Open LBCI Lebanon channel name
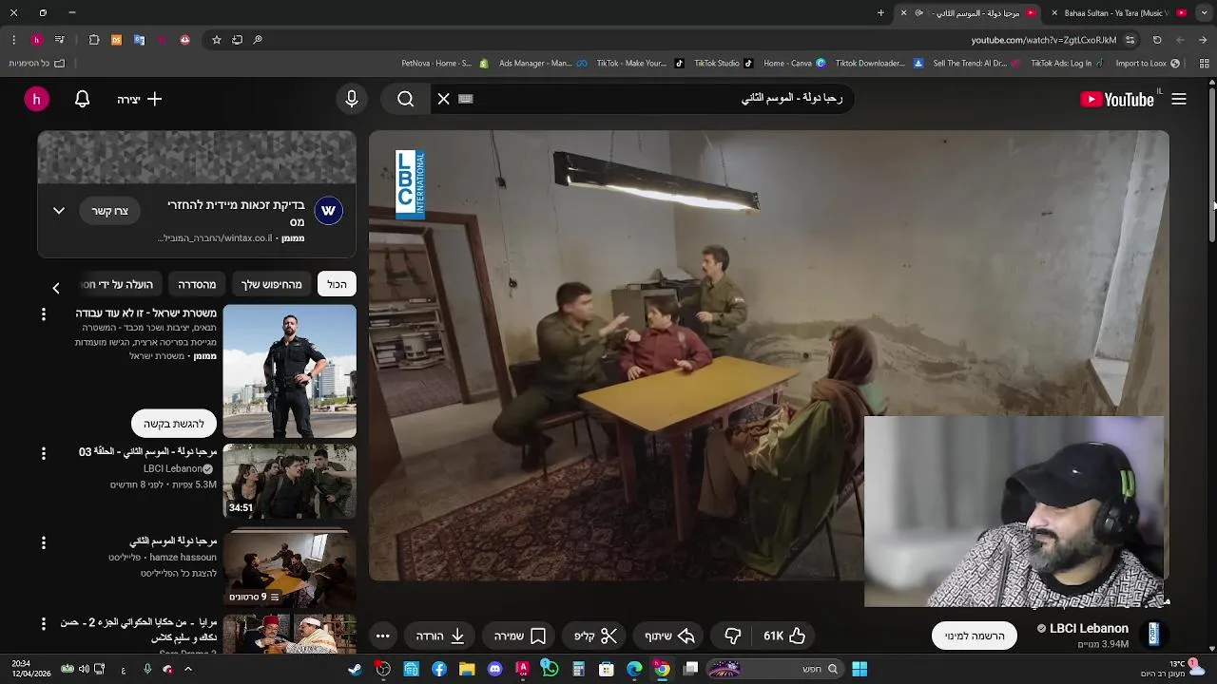 tap(1089, 628)
